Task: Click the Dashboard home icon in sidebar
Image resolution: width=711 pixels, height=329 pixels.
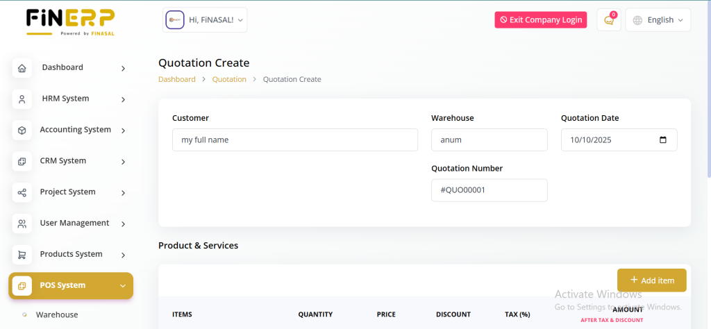Action: [22, 68]
